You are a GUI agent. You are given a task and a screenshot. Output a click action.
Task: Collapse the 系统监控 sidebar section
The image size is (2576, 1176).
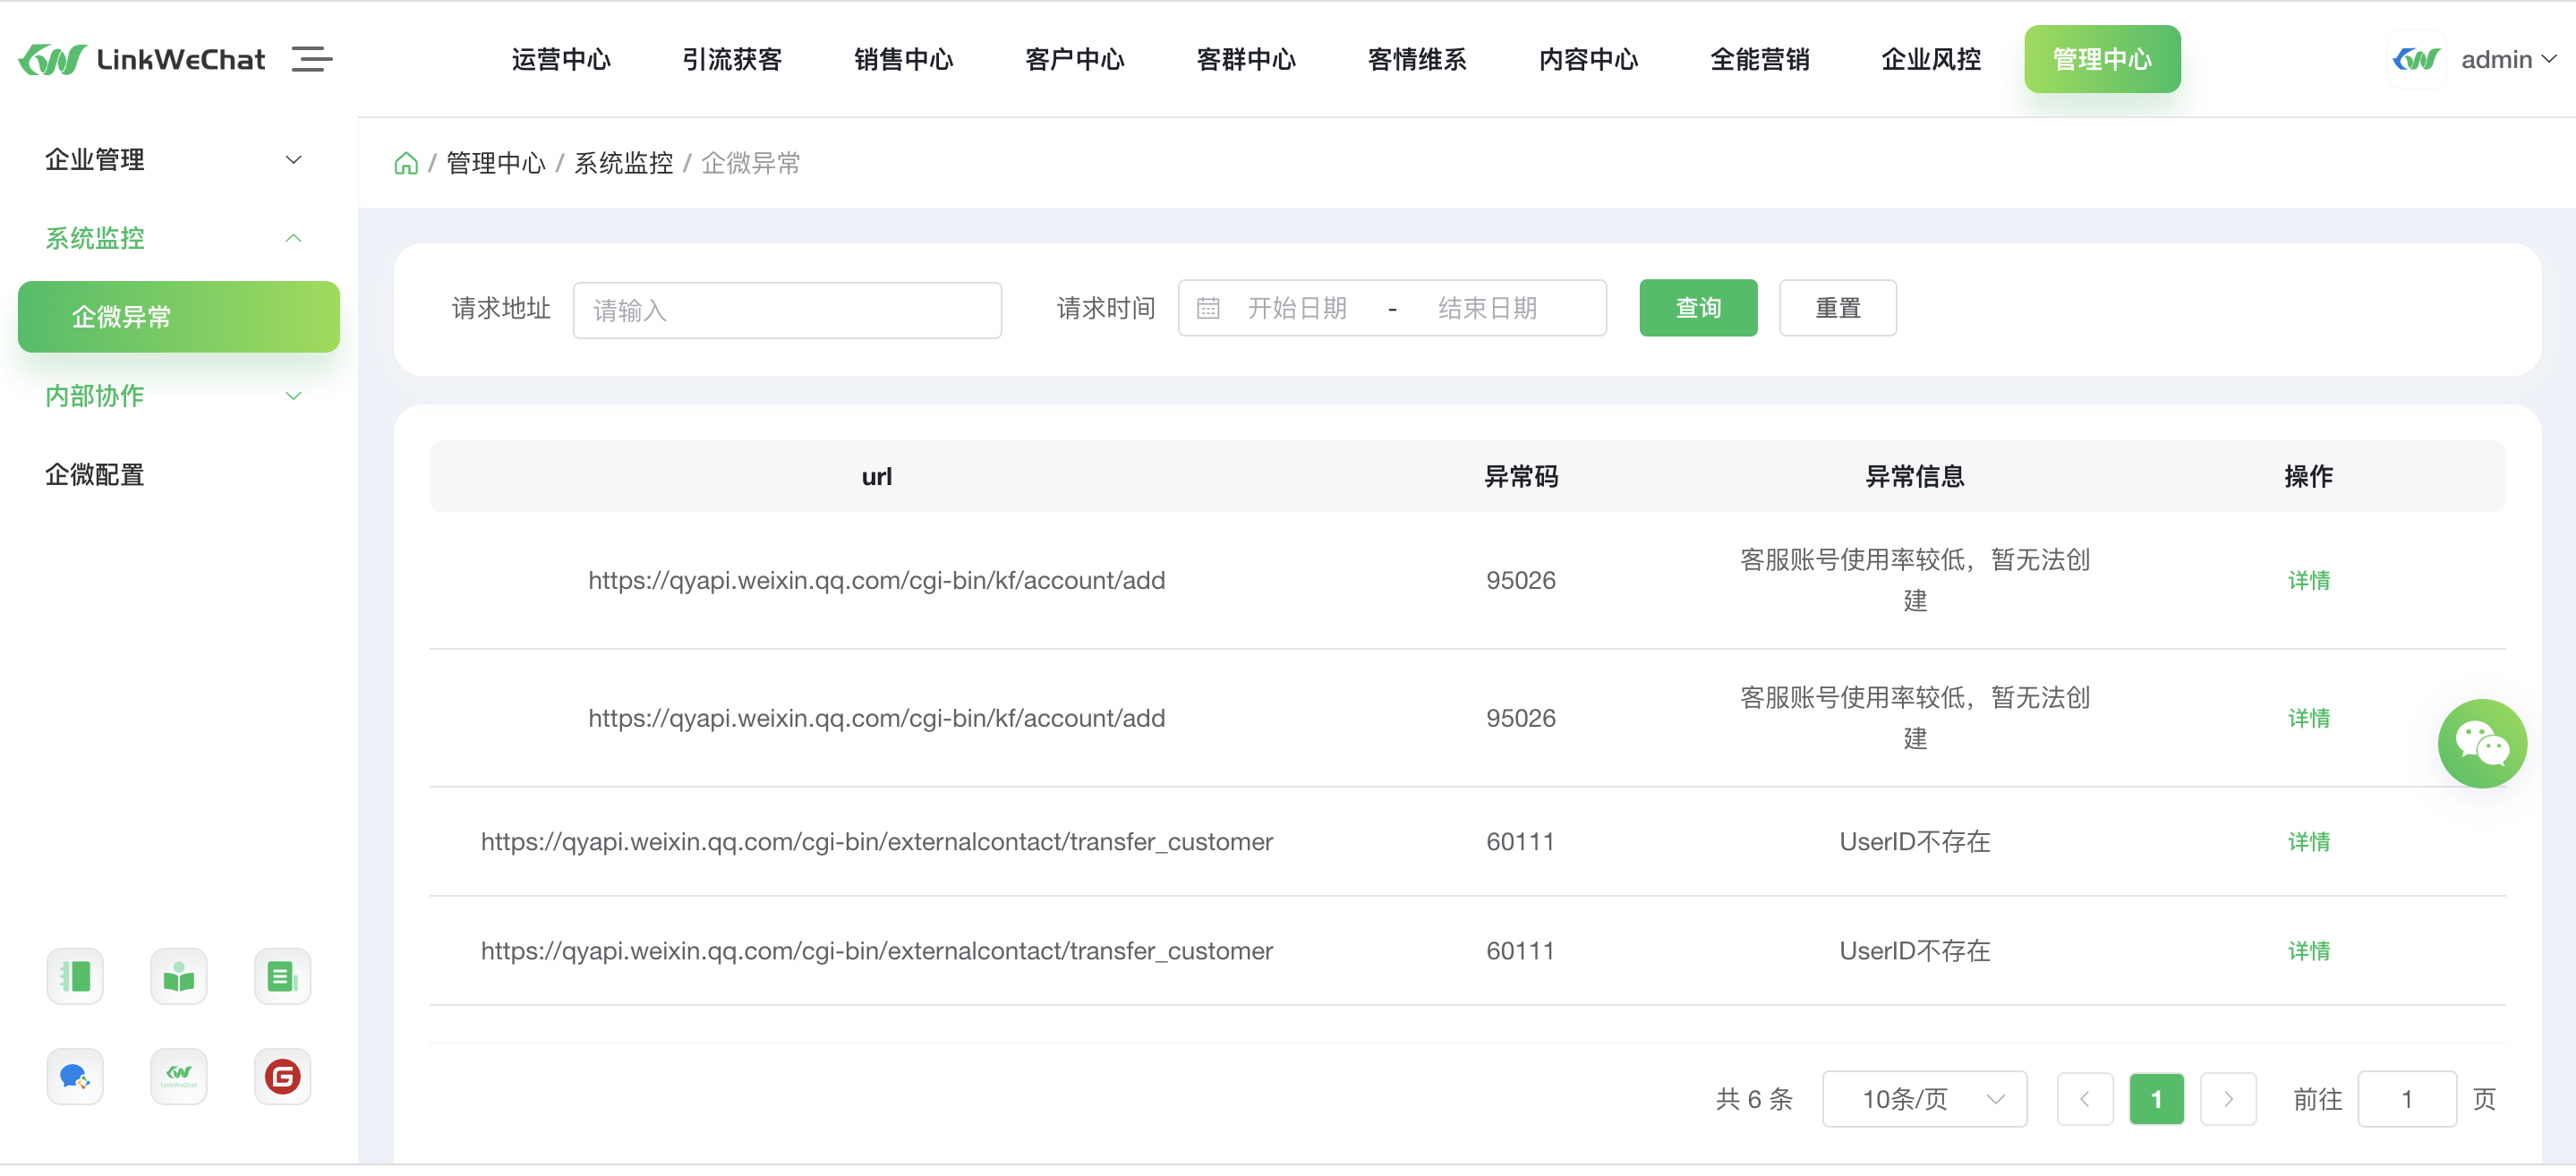tap(173, 238)
